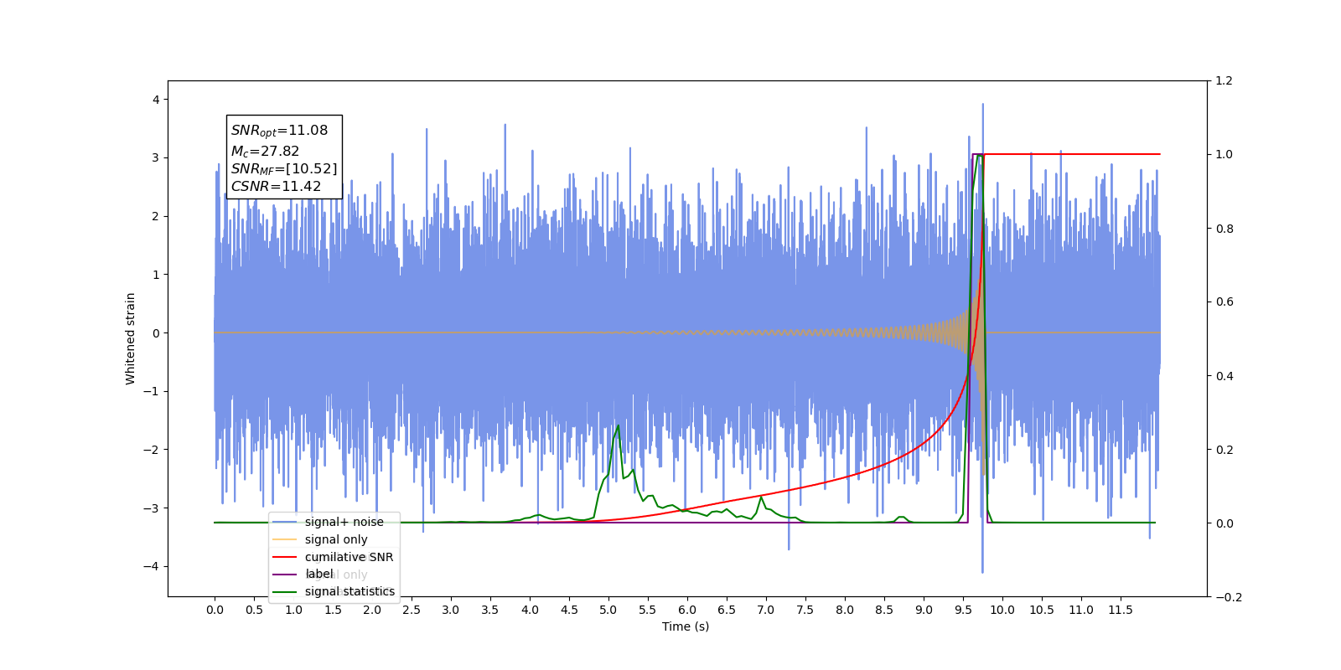Click the CSNR=11.42 annotation text
This screenshot has height=670, width=1341.
point(276,187)
